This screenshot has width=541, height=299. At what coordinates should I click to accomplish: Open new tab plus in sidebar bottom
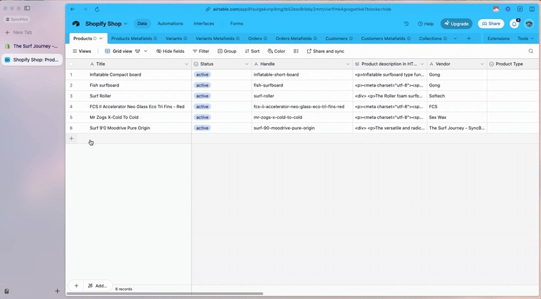pyautogui.click(x=57, y=291)
